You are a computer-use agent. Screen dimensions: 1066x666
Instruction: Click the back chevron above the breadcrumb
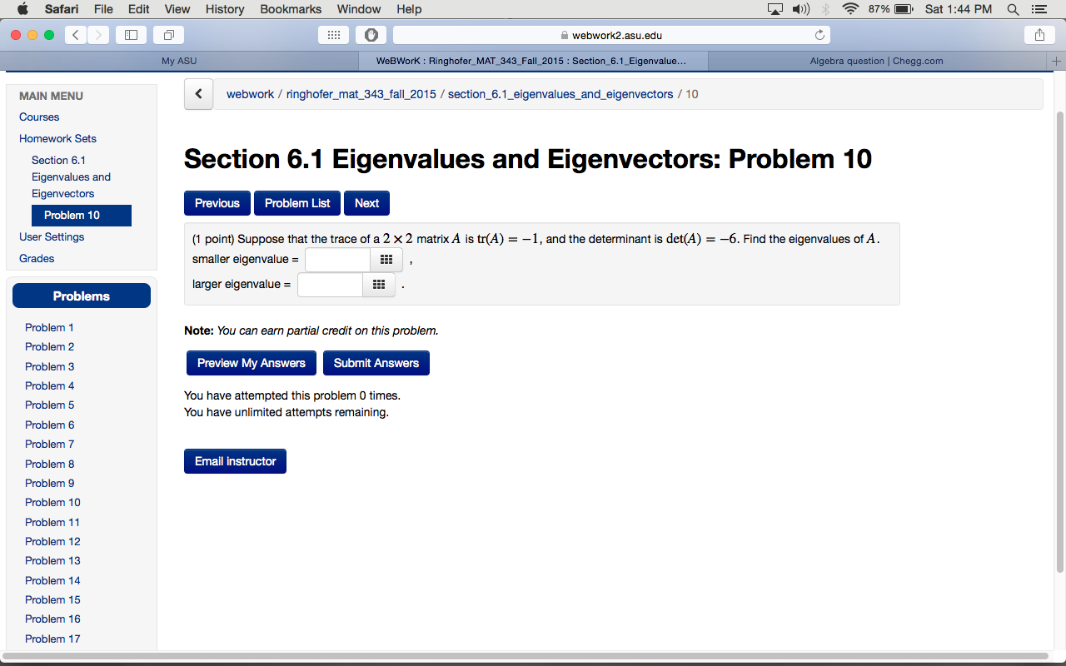pyautogui.click(x=198, y=93)
